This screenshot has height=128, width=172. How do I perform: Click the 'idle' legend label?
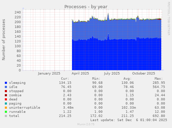pos(13,87)
